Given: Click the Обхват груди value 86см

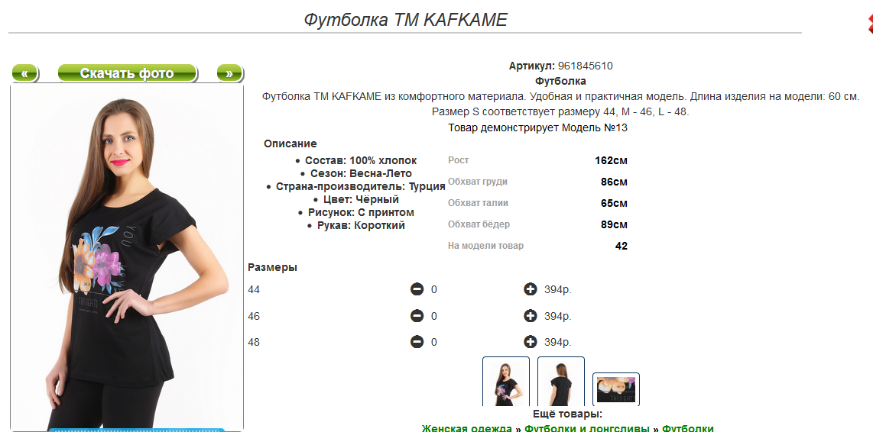Looking at the screenshot, I should coord(614,182).
